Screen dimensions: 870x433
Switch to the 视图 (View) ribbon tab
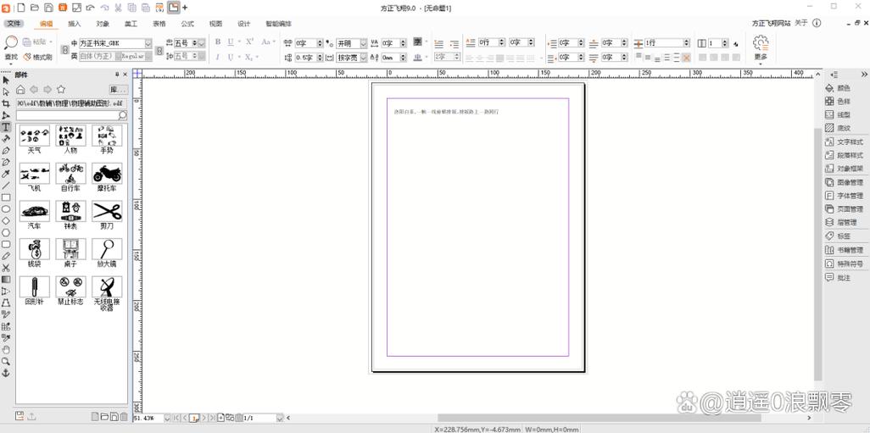click(x=215, y=24)
